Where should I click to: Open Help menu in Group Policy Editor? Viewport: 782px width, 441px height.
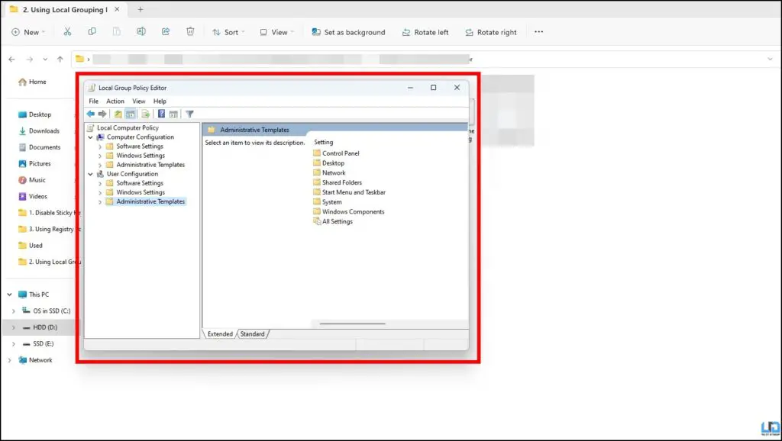(160, 101)
